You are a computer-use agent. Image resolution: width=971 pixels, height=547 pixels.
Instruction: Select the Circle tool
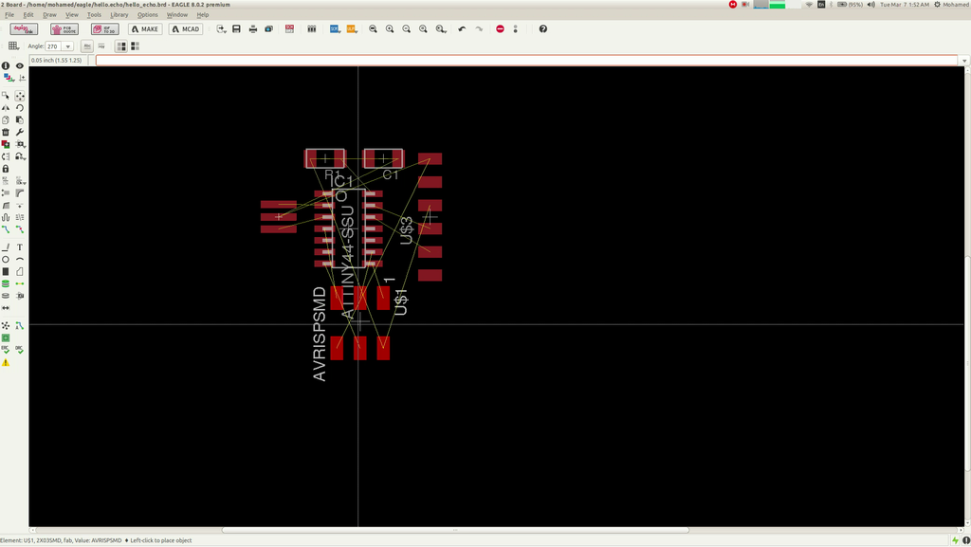[x=6, y=259]
